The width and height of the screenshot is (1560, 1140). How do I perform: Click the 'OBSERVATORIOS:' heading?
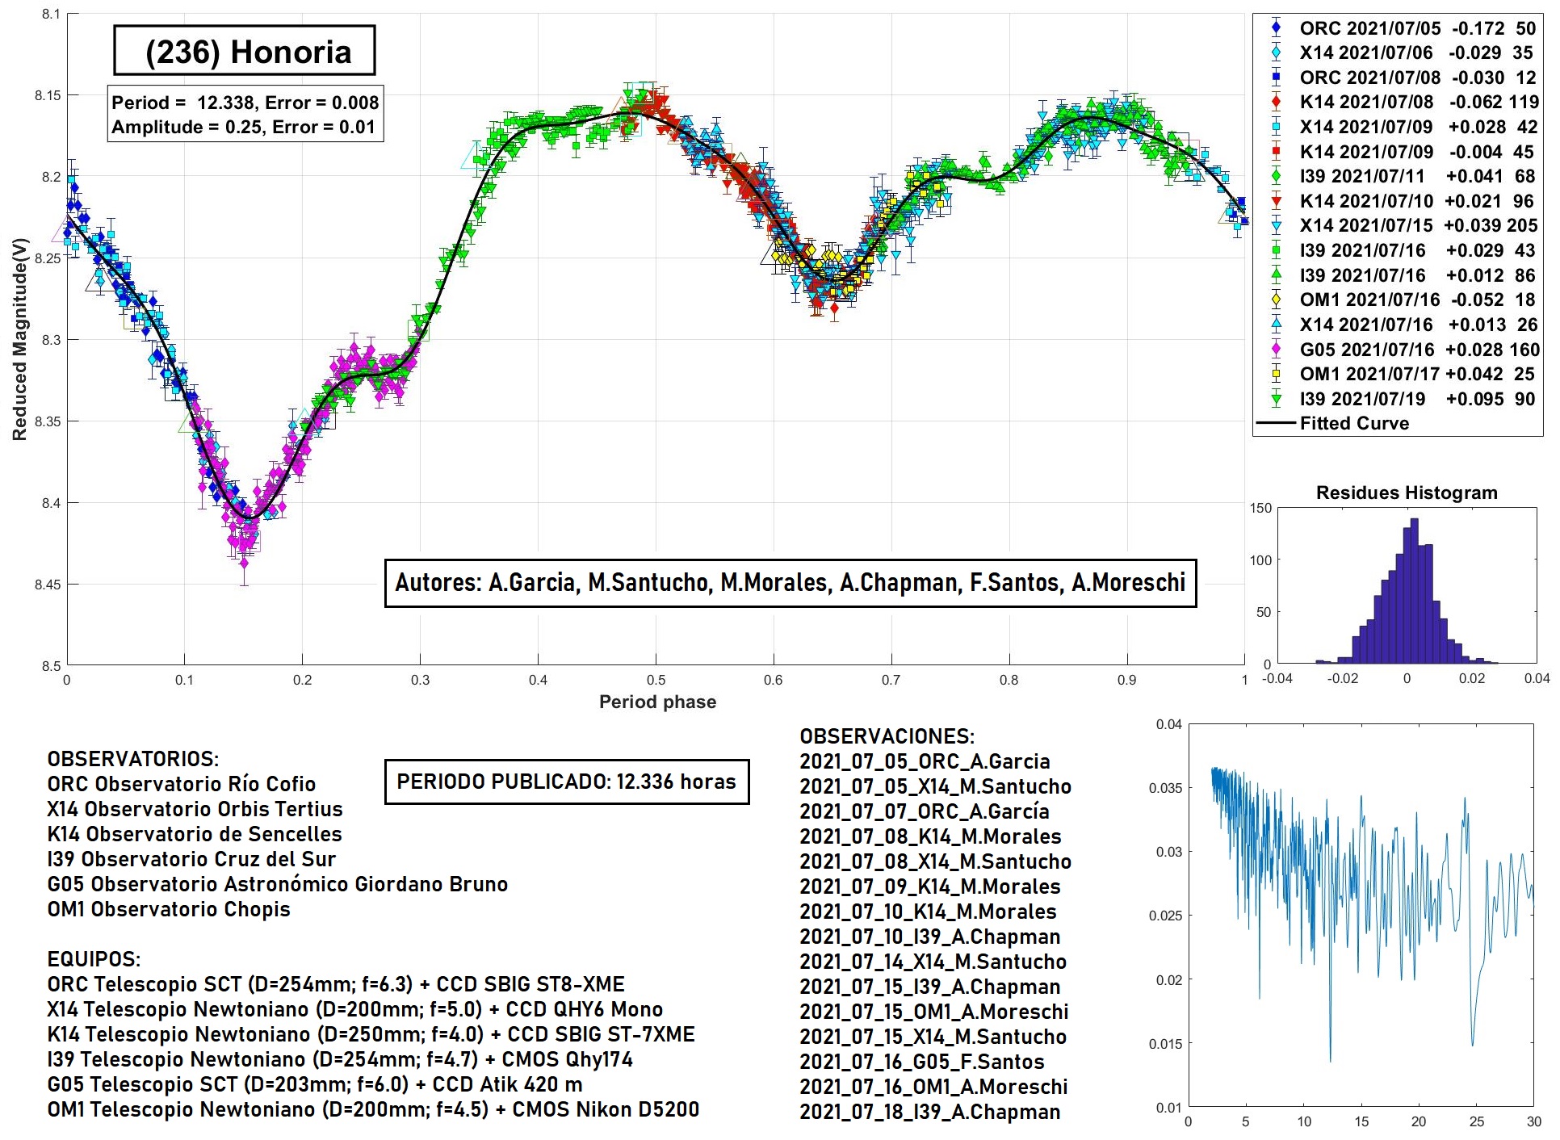pos(133,759)
